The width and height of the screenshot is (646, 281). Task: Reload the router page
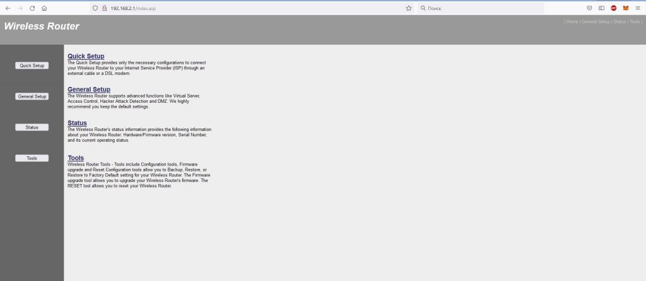pyautogui.click(x=32, y=8)
